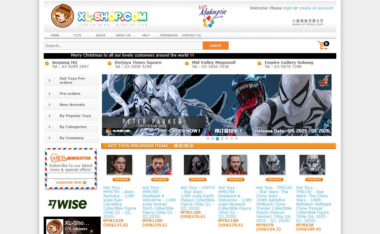
Task: Select the sixth carousel dot
Action: [x=232, y=139]
